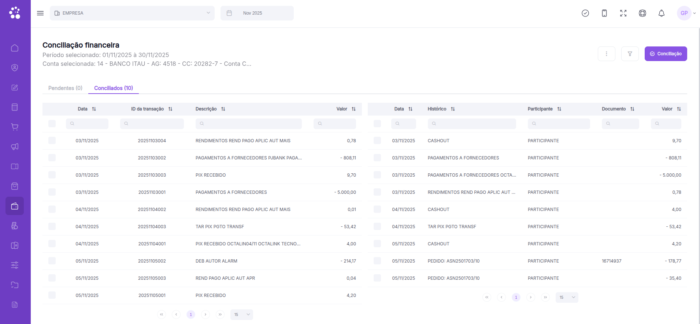700x324 pixels.
Task: Click the checkmark circle icon in header
Action: coord(585,13)
